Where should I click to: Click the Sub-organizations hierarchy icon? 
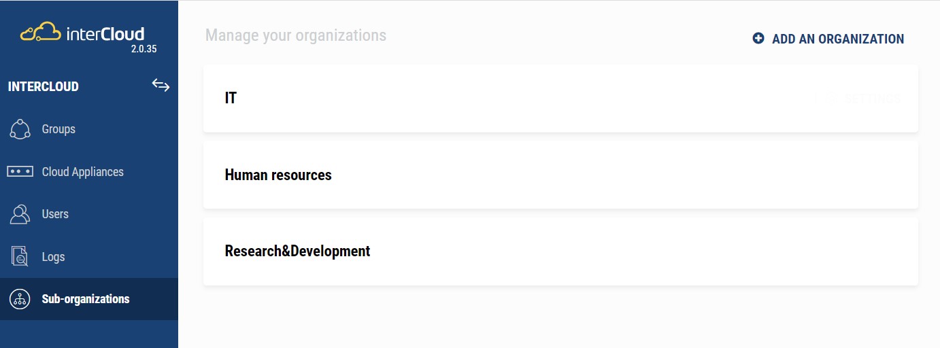pos(20,299)
